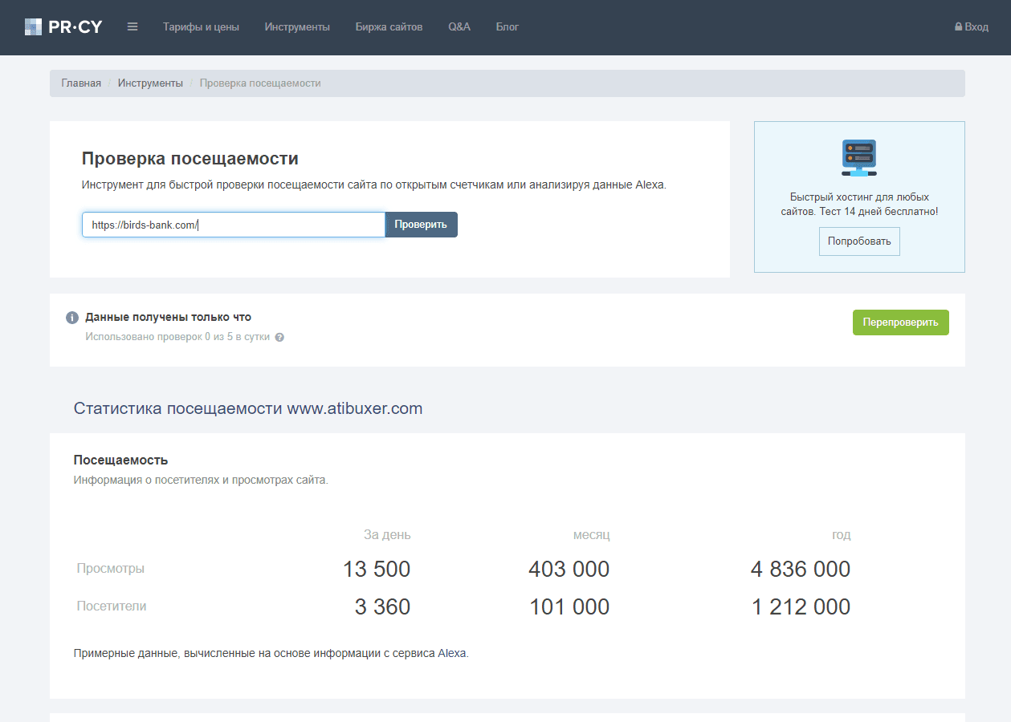The width and height of the screenshot is (1011, 722).
Task: Open Тарифы и цены menu item
Action: [201, 27]
